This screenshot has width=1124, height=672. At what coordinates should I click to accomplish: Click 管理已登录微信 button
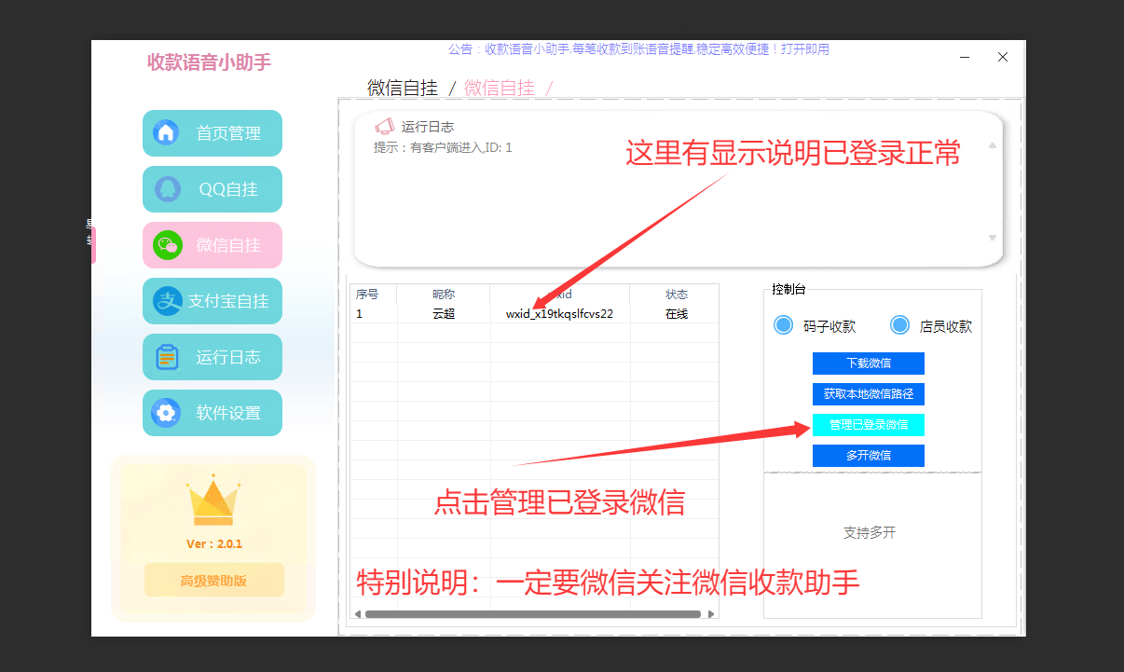click(868, 425)
